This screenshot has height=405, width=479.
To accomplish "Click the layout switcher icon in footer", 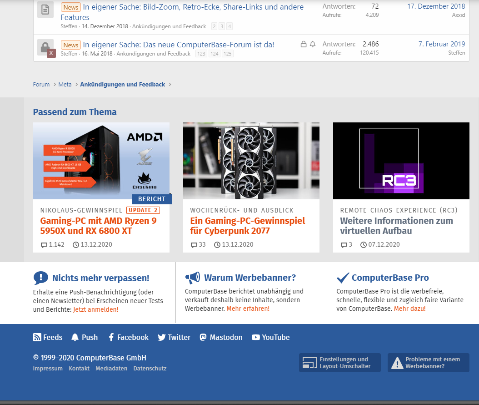I will click(x=310, y=363).
